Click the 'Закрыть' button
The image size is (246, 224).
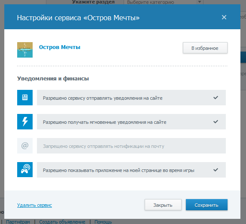pos(163,205)
